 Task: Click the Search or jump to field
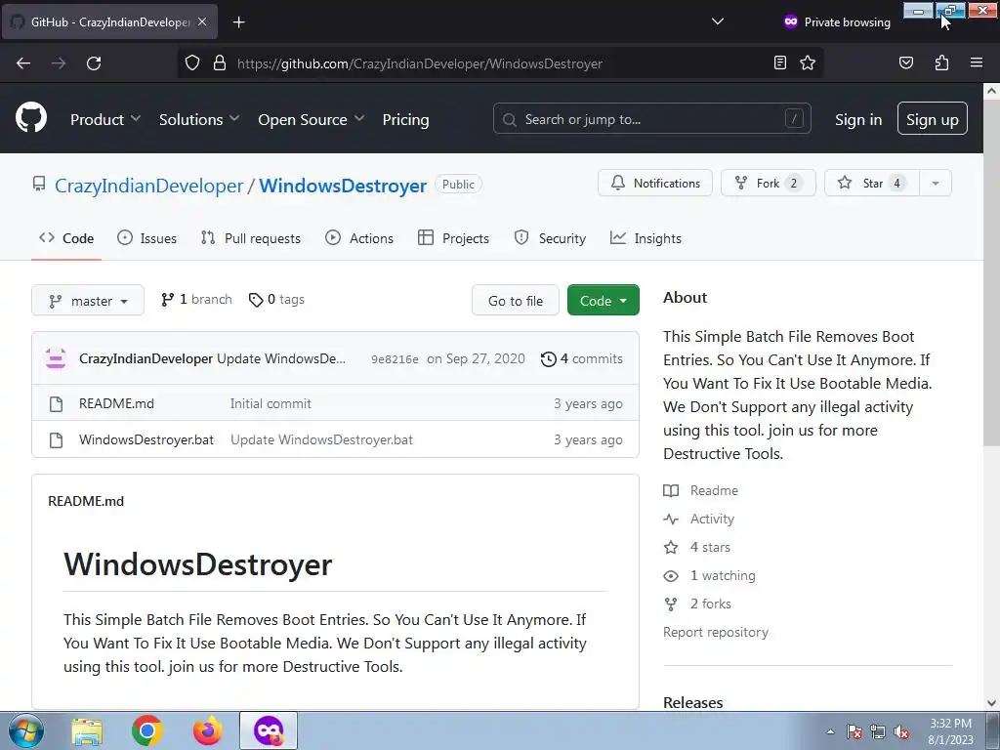(x=651, y=118)
